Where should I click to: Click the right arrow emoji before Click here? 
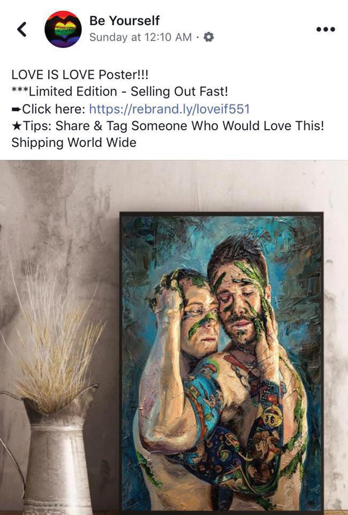click(x=17, y=109)
